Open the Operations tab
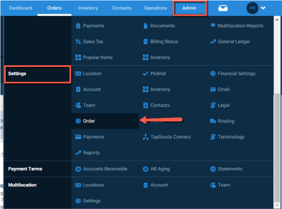Image resolution: width=282 pixels, height=209 pixels. [155, 8]
